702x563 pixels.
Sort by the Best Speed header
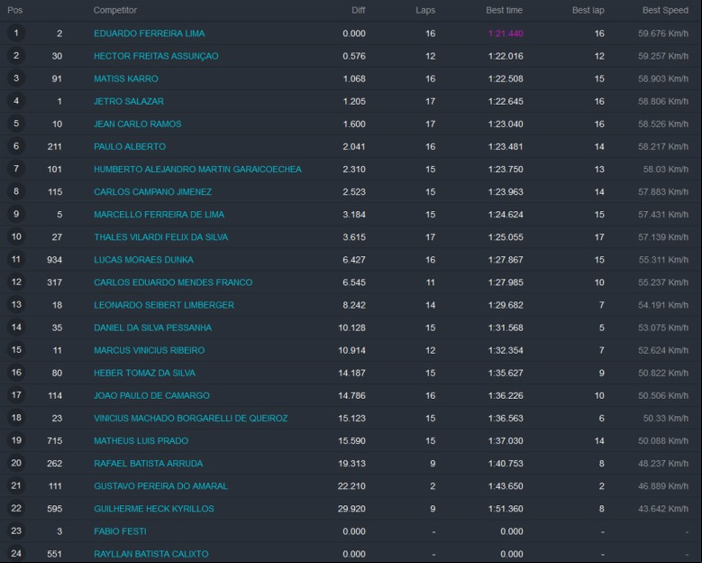[665, 10]
